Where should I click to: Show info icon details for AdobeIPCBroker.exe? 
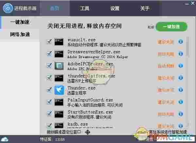[x=181, y=66]
